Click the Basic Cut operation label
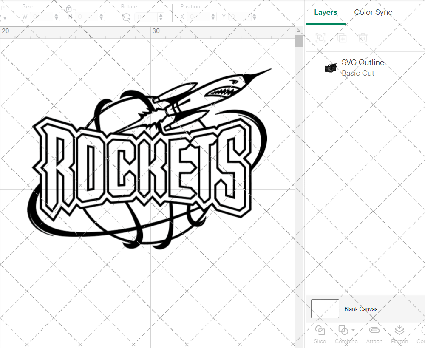425x348 pixels. click(358, 73)
